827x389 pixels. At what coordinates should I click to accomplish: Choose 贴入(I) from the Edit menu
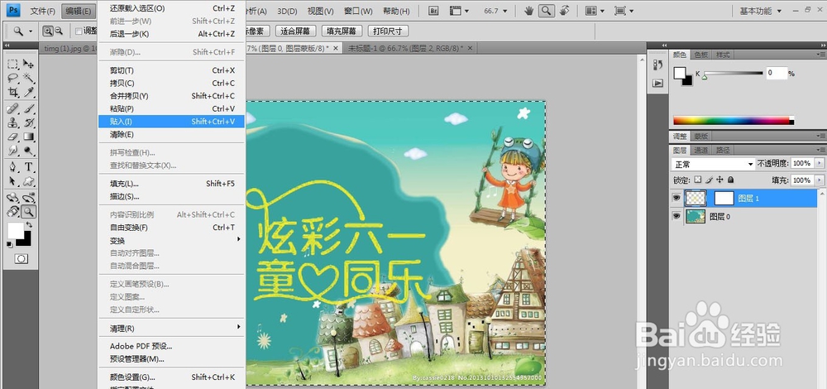171,122
